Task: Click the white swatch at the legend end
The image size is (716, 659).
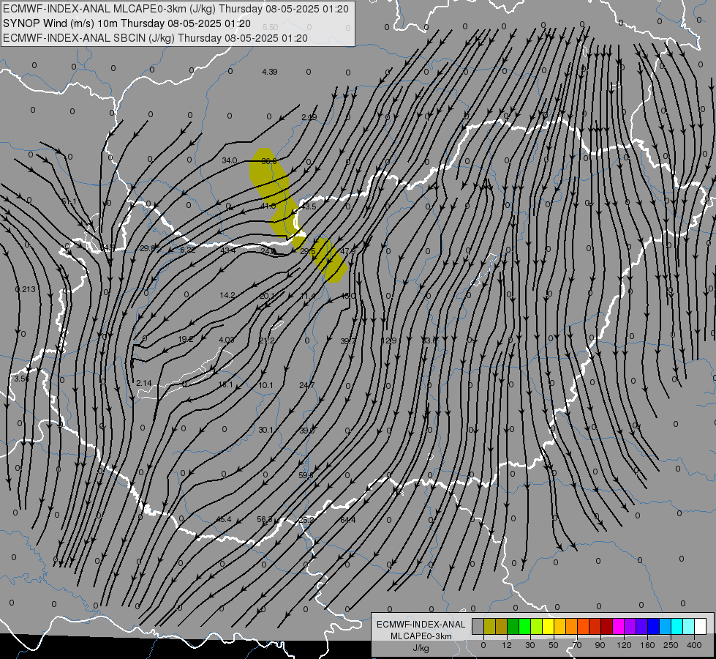Action: click(701, 626)
